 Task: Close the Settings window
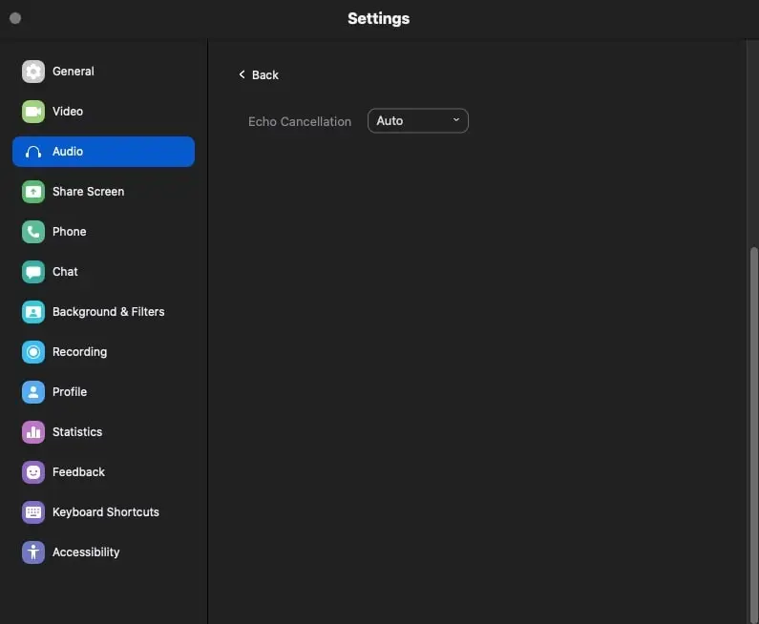[x=15, y=18]
